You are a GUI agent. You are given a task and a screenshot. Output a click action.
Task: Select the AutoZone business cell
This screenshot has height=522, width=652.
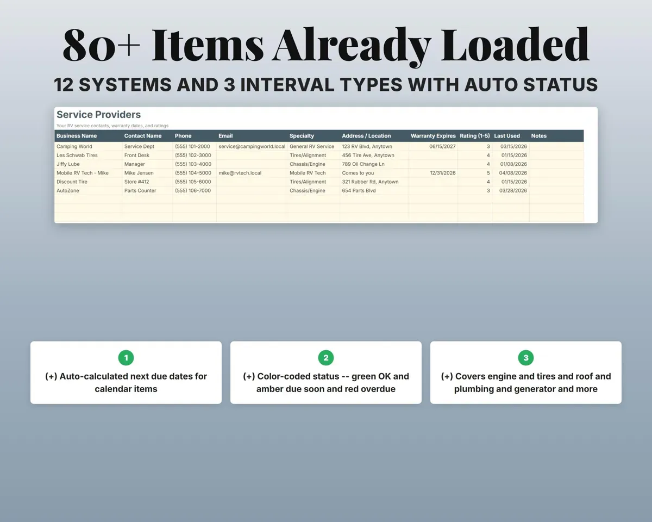click(x=89, y=190)
